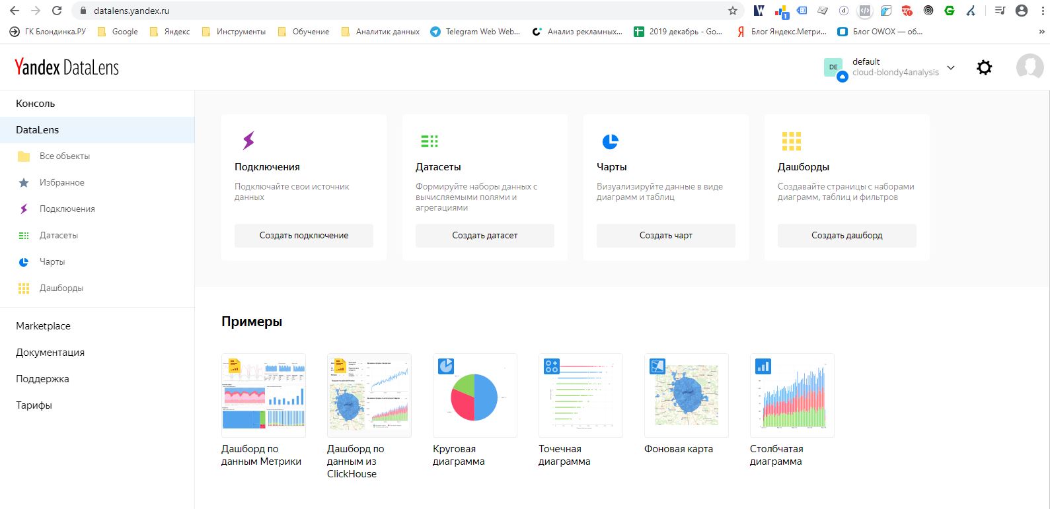Open the Блог OWOX bookmark
This screenshot has width=1050, height=509.
click(x=880, y=32)
